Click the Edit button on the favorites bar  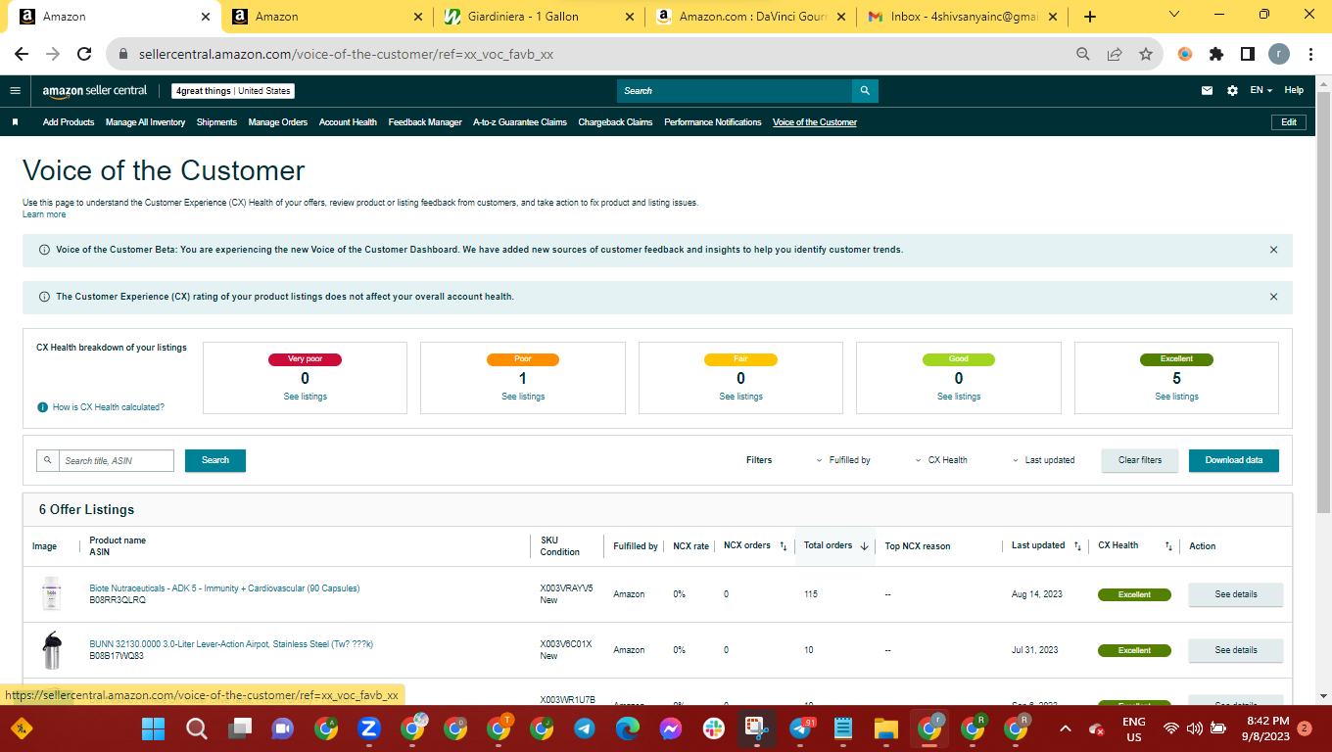(x=1289, y=122)
